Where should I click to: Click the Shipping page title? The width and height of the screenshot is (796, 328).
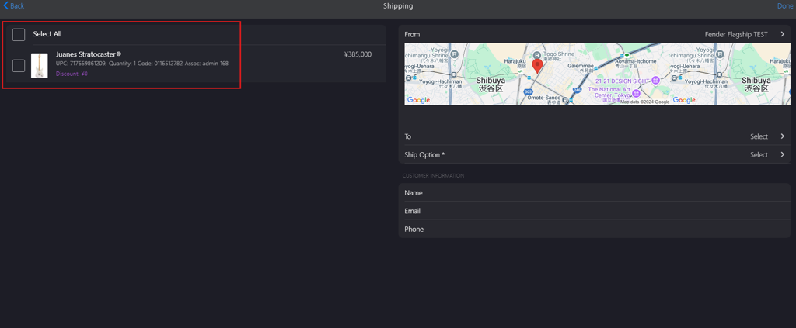click(398, 6)
